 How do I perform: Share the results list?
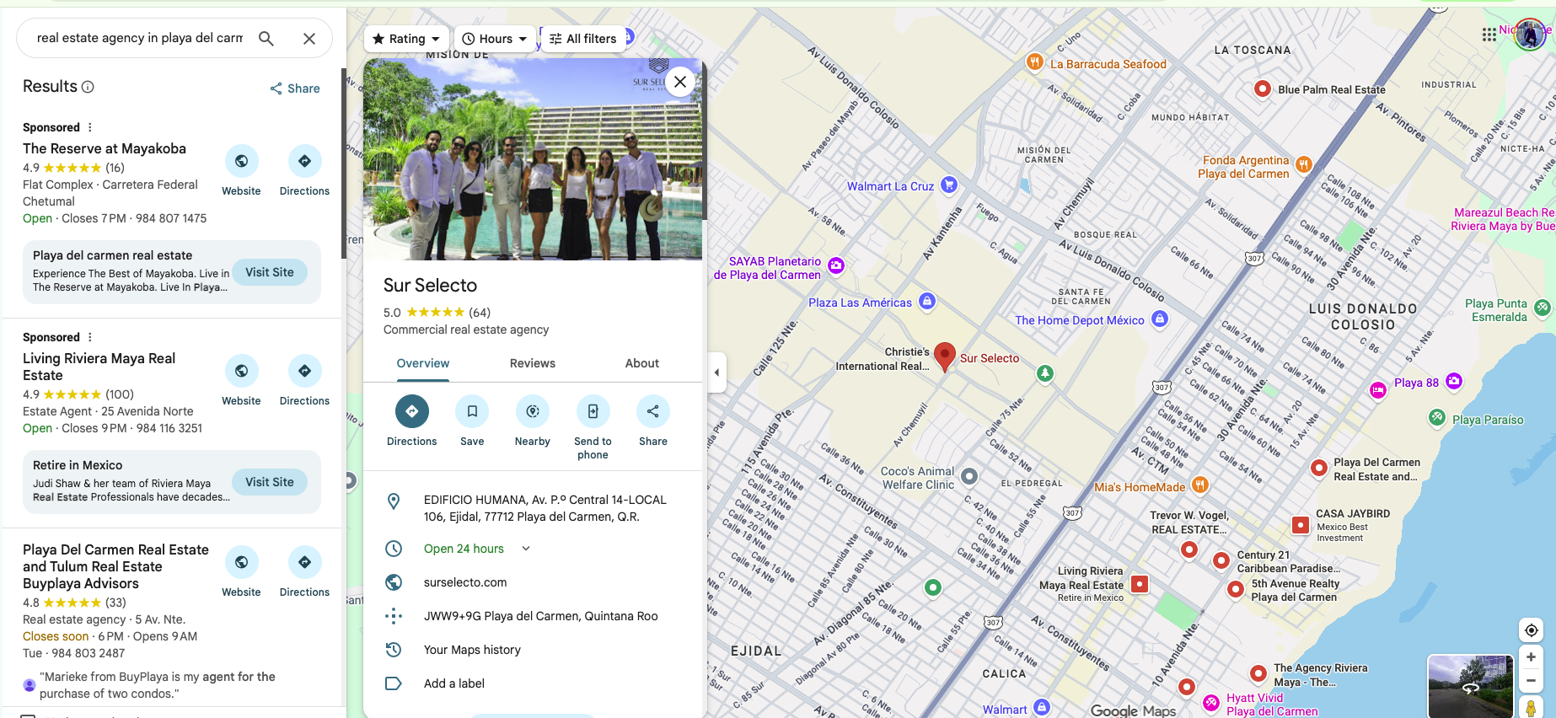click(295, 88)
